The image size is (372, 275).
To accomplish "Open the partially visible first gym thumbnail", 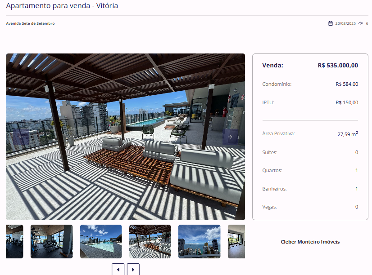I will point(14,241).
